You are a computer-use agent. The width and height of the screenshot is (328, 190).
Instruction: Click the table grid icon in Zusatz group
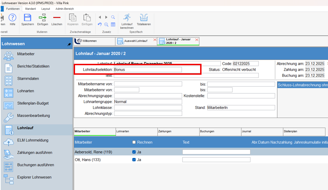(113, 25)
